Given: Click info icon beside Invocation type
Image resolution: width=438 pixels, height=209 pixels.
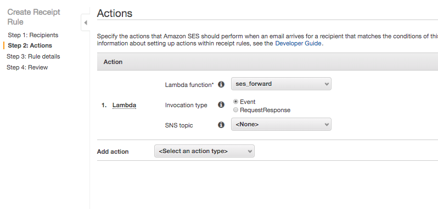Looking at the screenshot, I should point(221,104).
